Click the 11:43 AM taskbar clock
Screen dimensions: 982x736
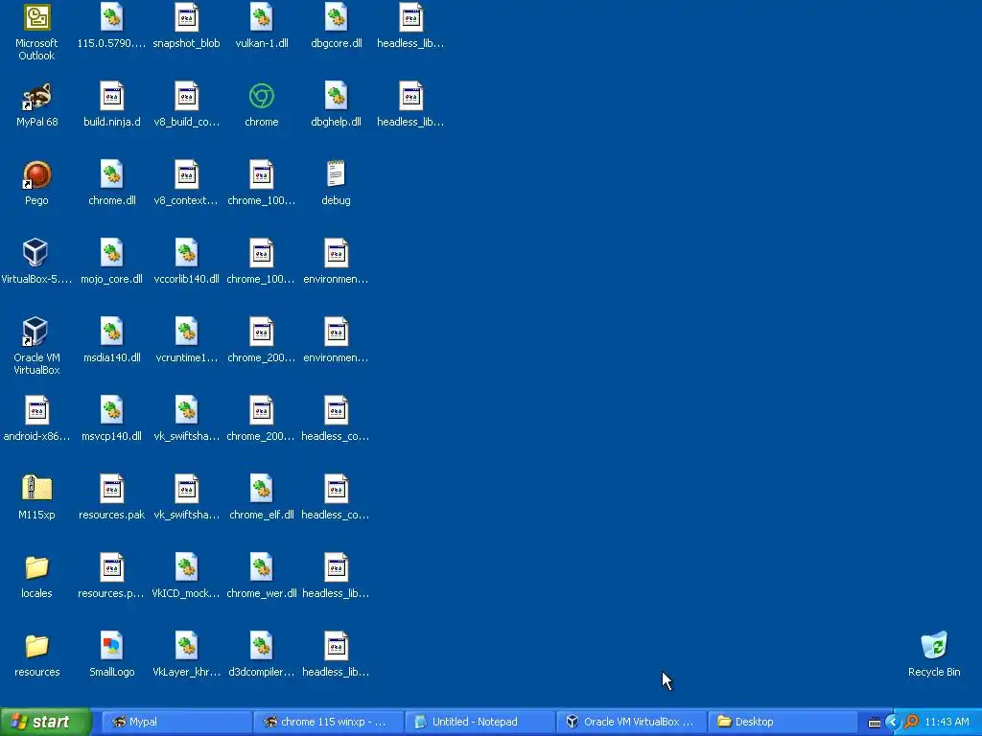point(947,722)
